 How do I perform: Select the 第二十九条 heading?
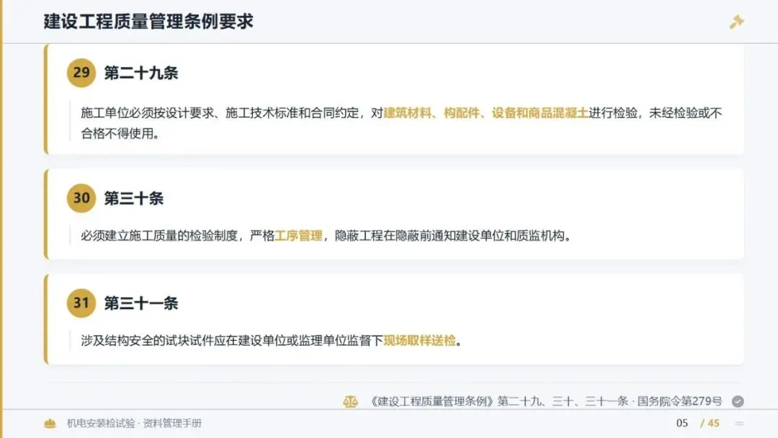[x=141, y=73]
